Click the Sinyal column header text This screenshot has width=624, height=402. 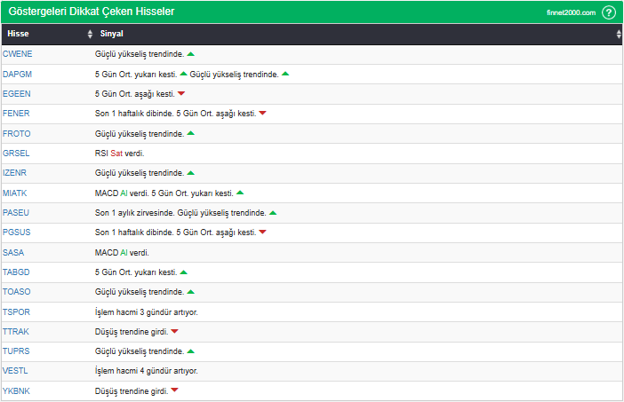(x=112, y=35)
